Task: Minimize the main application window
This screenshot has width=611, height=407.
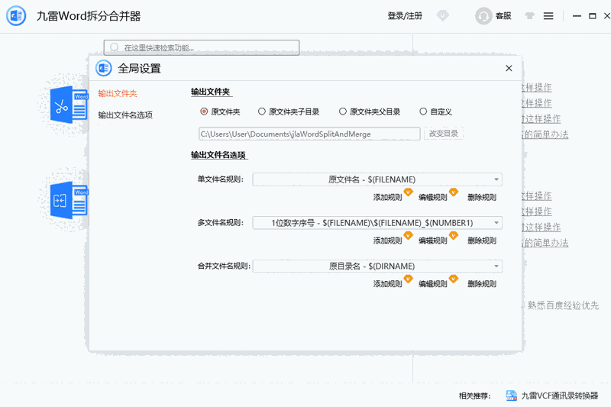Action: [x=577, y=16]
